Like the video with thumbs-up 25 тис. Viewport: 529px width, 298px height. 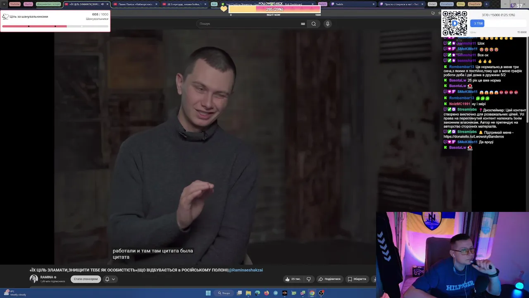293,279
